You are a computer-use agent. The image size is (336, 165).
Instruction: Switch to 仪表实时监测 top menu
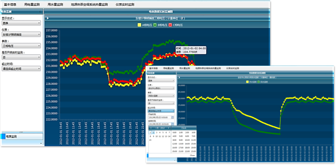[125, 5]
